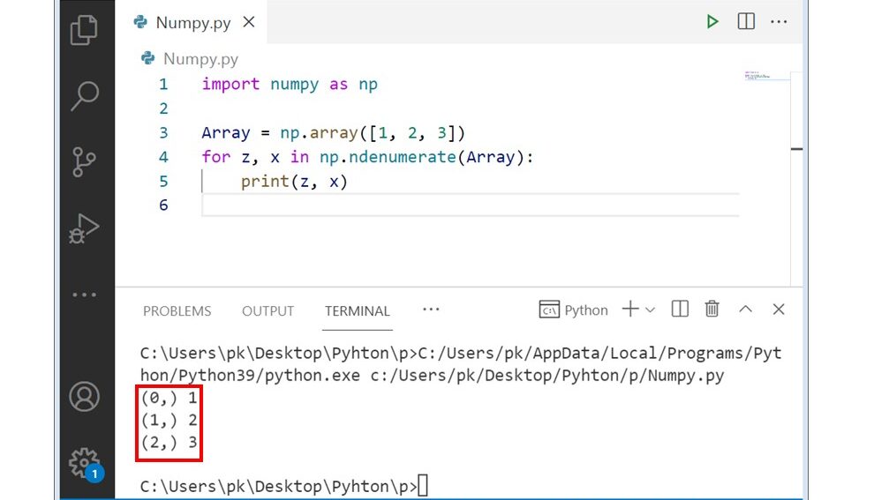Click the editor vertical scrollbar
889x500 pixels.
pos(796,178)
